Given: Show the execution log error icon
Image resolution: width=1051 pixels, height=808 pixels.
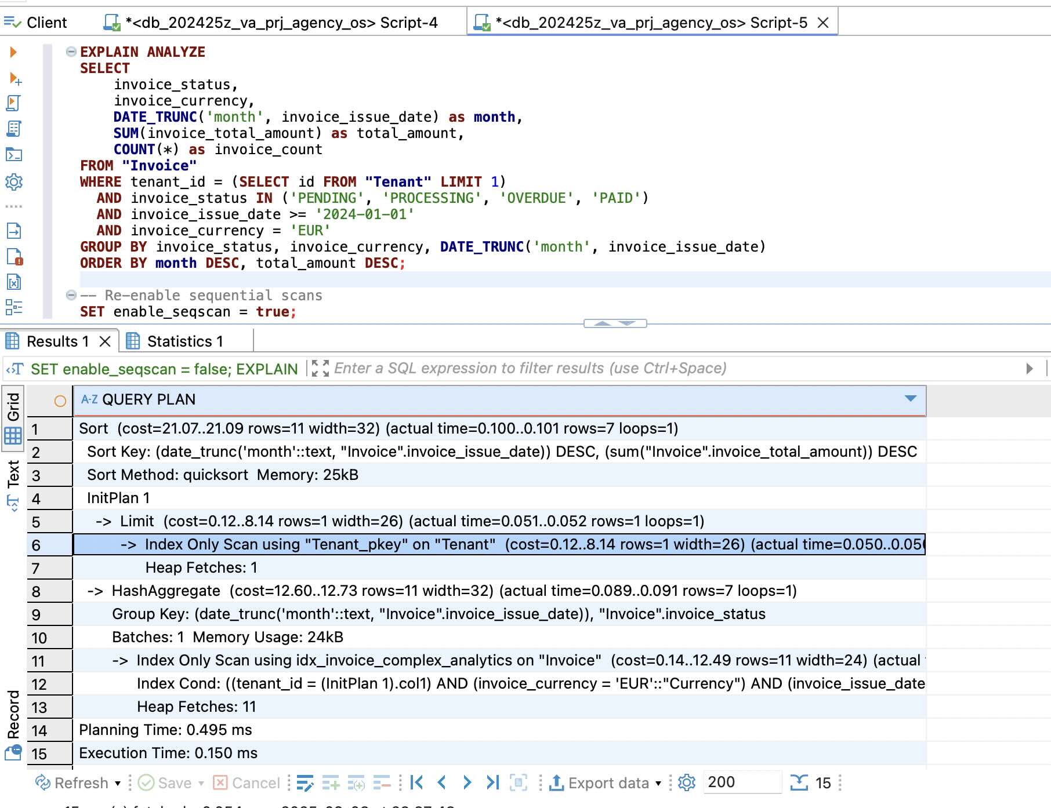Looking at the screenshot, I should (14, 257).
